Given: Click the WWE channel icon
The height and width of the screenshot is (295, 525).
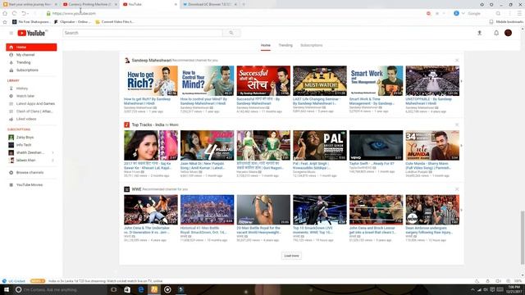Looking at the screenshot, I should point(127,189).
